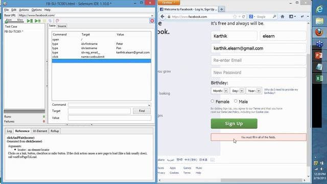Viewport: 327px width, 184px height.
Task: Open the UI-Element tab
Action: tap(40, 131)
